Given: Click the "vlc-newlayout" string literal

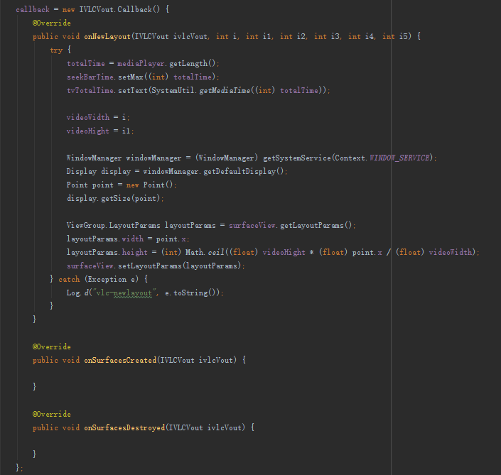Looking at the screenshot, I should click(124, 293).
